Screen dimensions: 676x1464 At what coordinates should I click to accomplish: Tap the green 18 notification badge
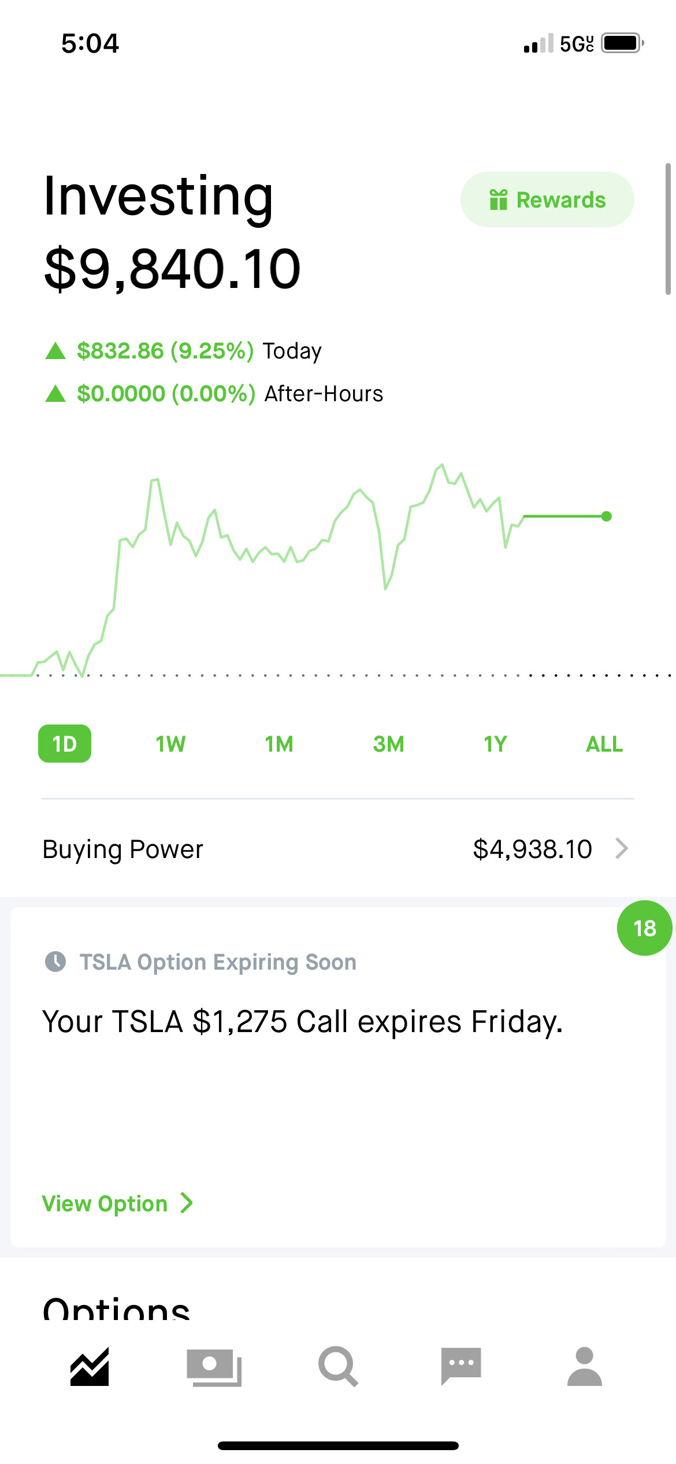point(644,928)
